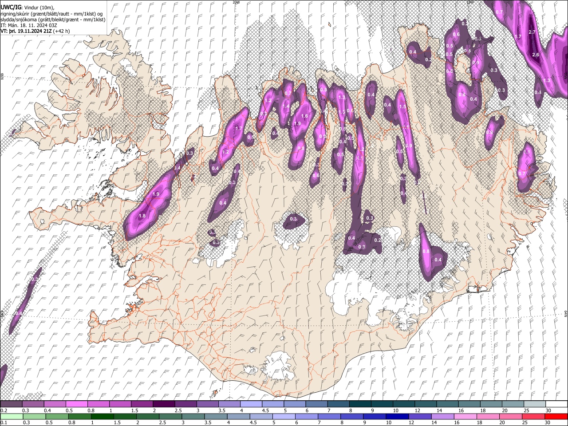This screenshot has height=426, width=568.
Task: Click upper legend swatch between 1.5 and 2
Action: 142,404
